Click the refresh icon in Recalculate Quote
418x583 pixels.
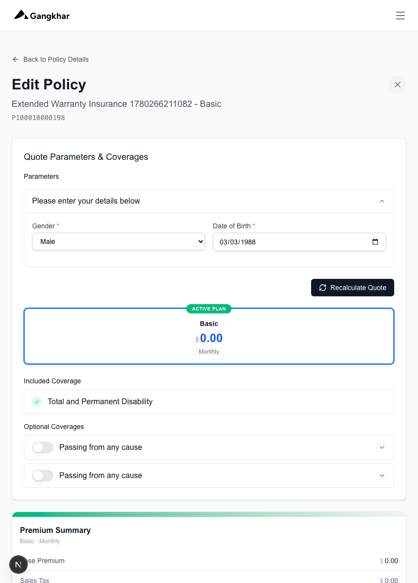(x=323, y=288)
